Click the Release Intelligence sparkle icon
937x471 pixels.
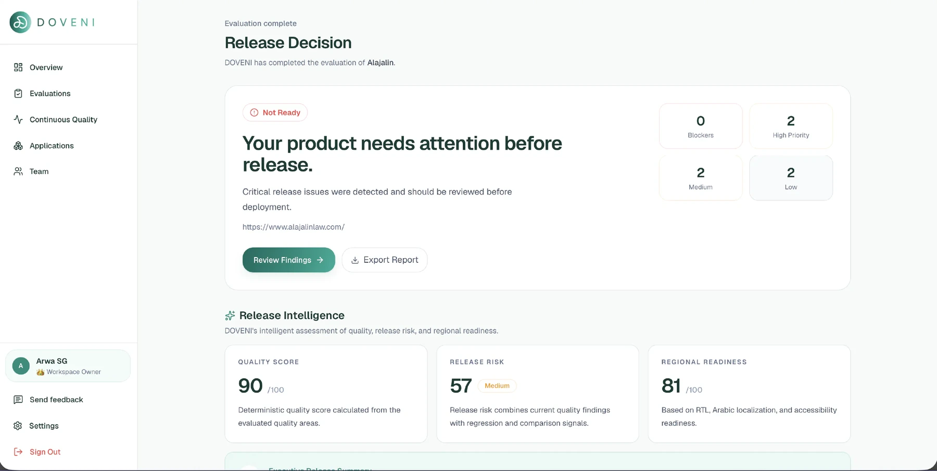click(x=230, y=315)
